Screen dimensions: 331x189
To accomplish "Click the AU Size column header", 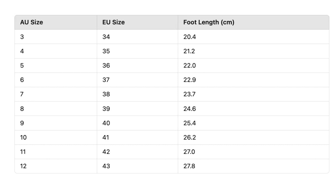I will pyautogui.click(x=56, y=22).
